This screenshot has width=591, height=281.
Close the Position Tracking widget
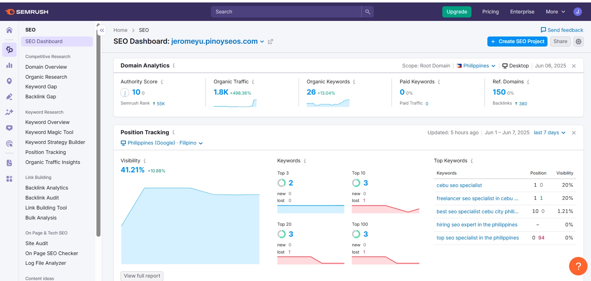574,133
